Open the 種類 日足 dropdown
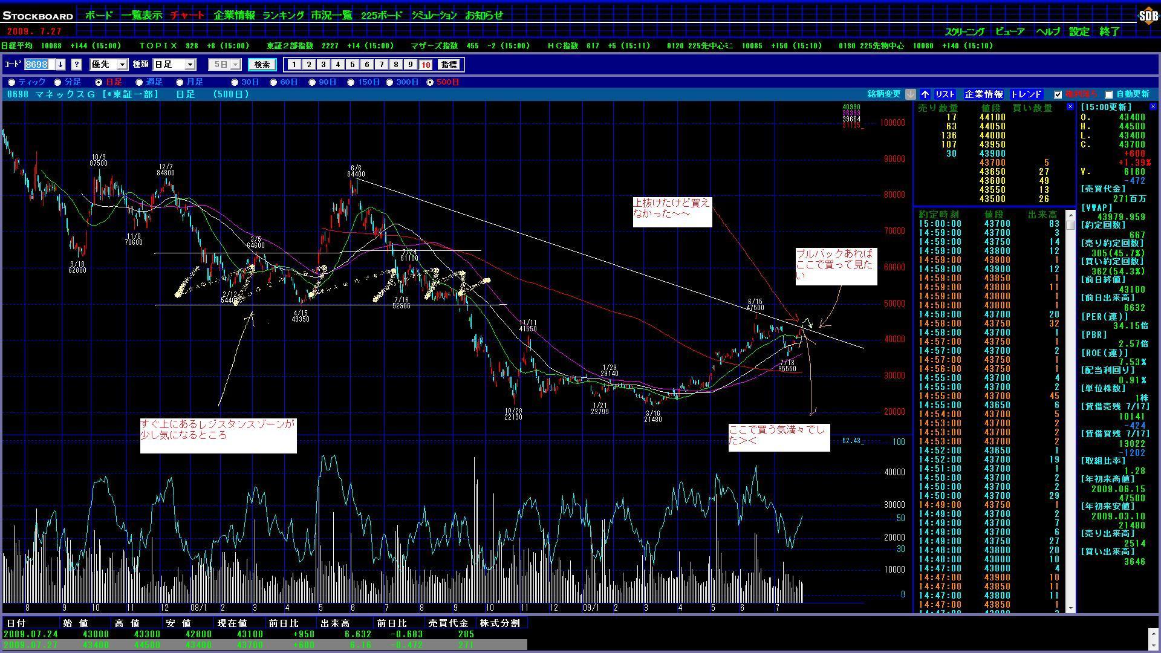 [x=190, y=65]
